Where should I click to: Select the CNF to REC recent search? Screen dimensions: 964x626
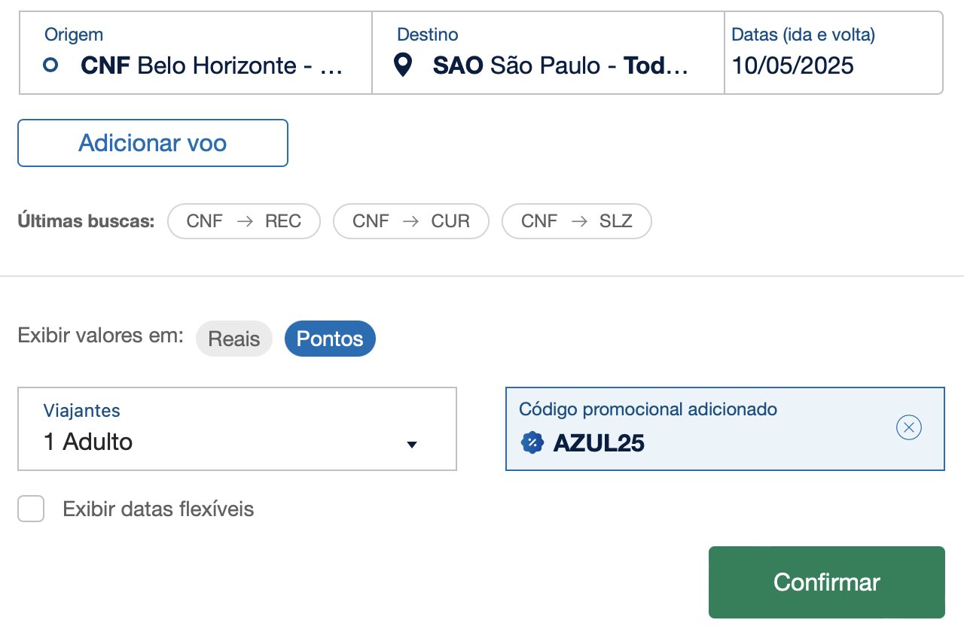(x=244, y=221)
